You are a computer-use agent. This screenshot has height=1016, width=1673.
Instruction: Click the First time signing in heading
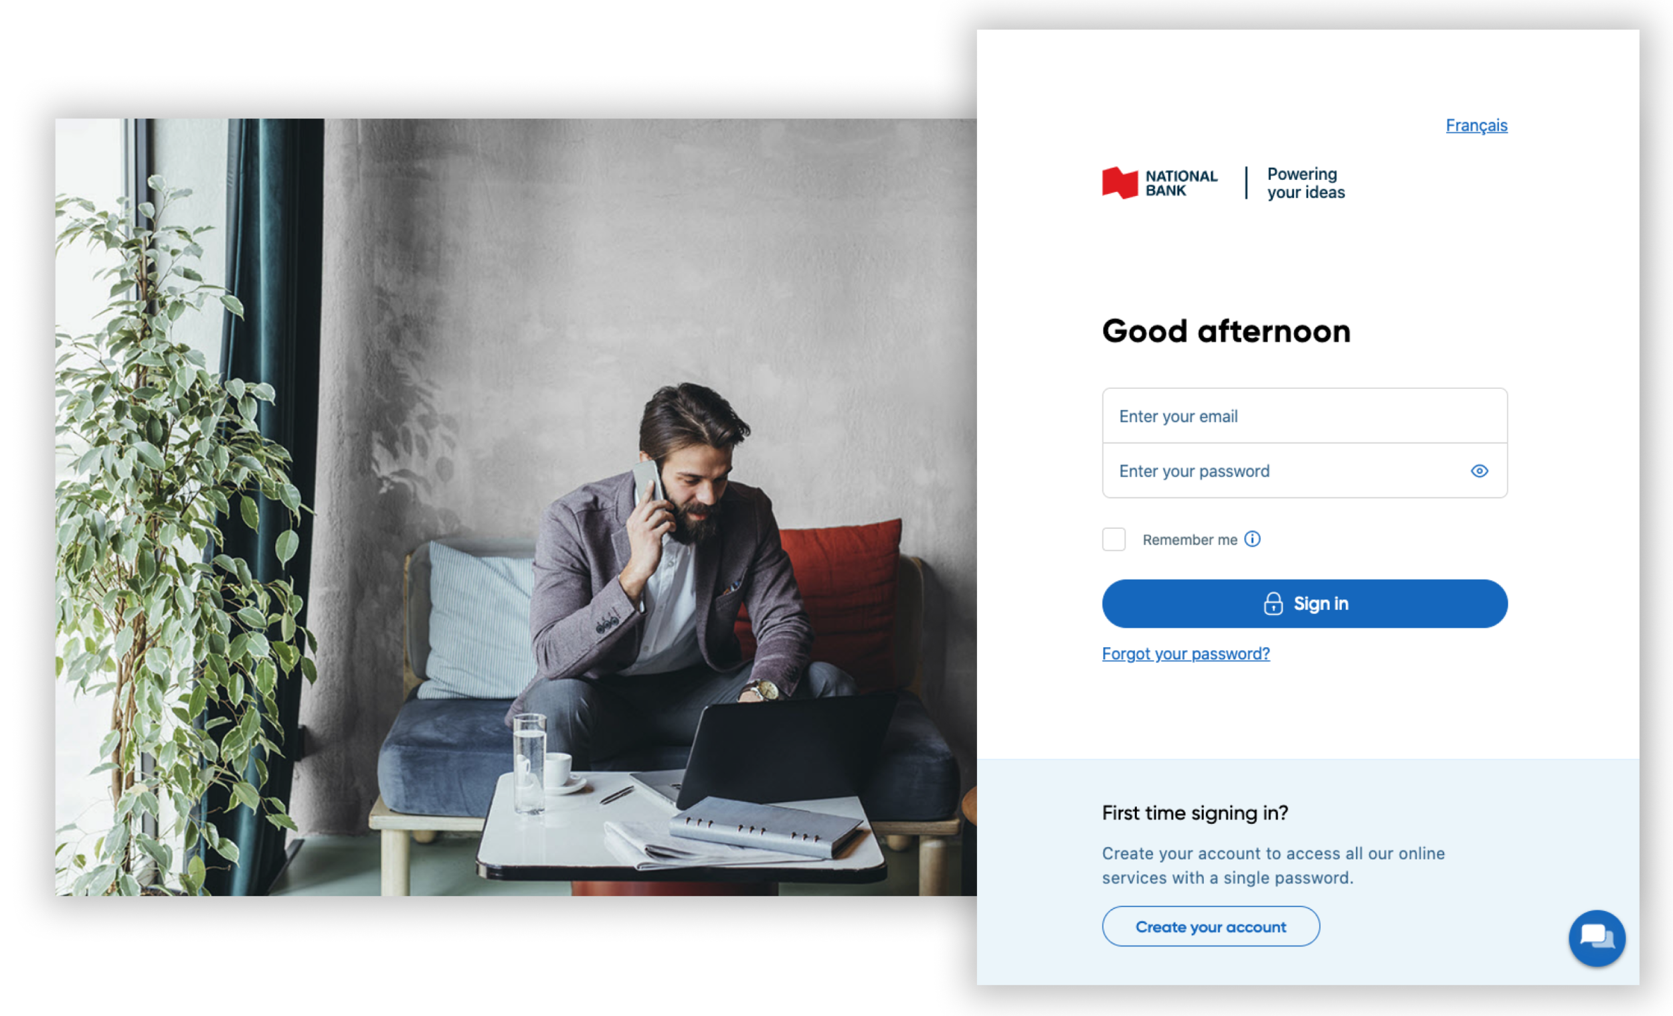click(1195, 813)
